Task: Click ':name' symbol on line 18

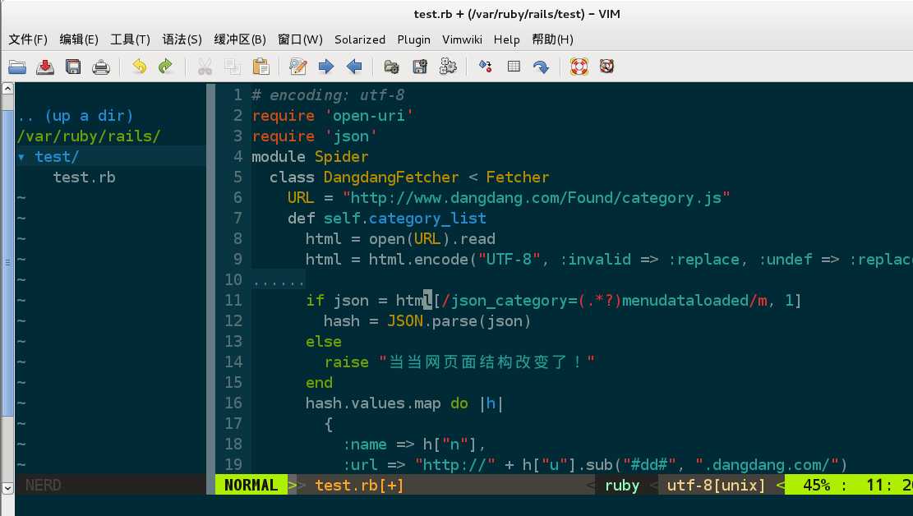Action: click(365, 445)
